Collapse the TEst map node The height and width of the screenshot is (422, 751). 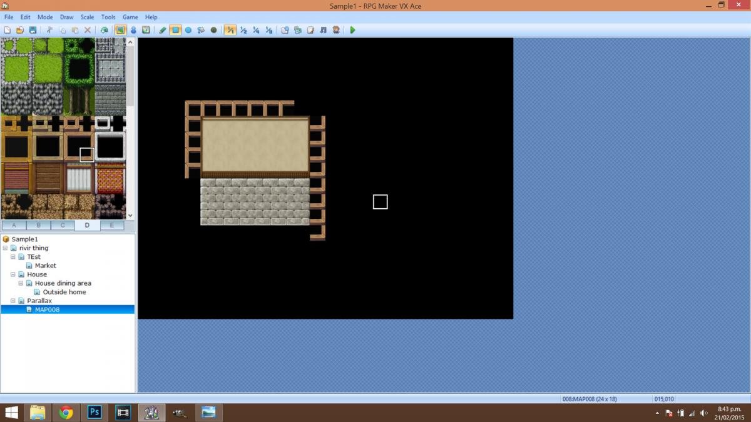[13, 257]
